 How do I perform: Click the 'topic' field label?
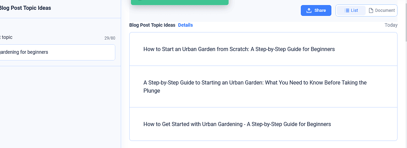coord(7,37)
